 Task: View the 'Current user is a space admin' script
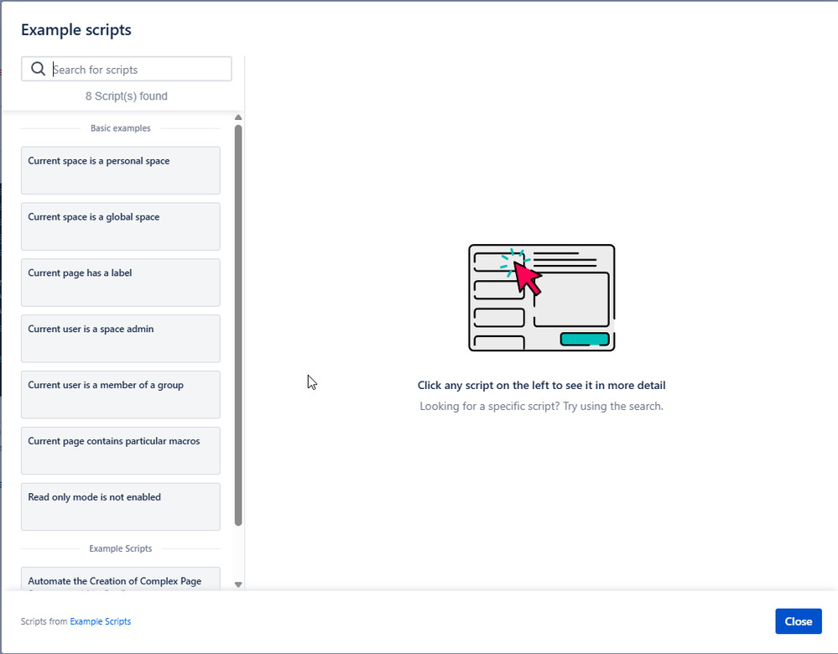120,338
